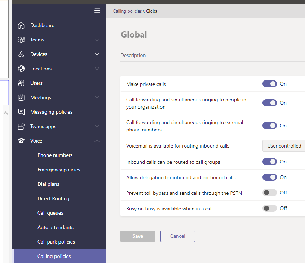Open Dashboard via its home icon
The width and height of the screenshot is (305, 263).
tap(21, 25)
